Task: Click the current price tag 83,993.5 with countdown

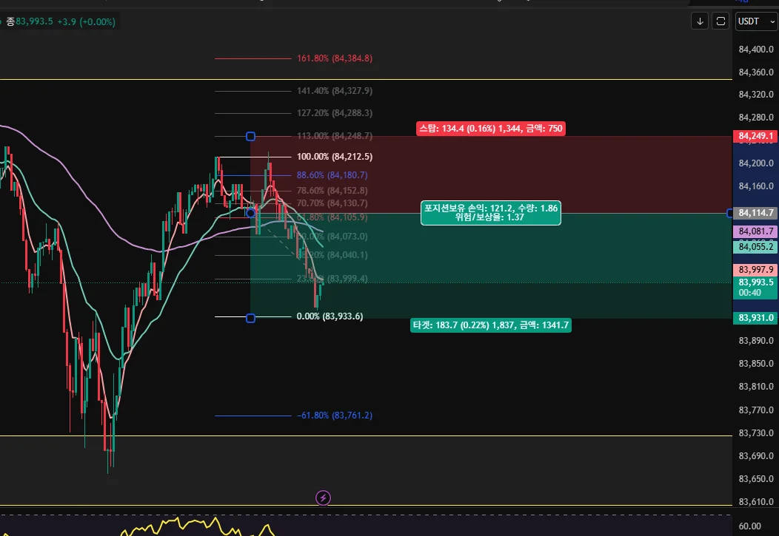Action: 755,288
